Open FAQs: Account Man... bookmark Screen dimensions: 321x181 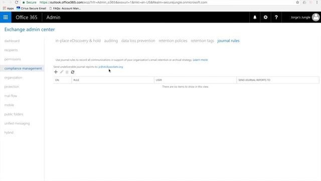pyautogui.click(x=65, y=9)
